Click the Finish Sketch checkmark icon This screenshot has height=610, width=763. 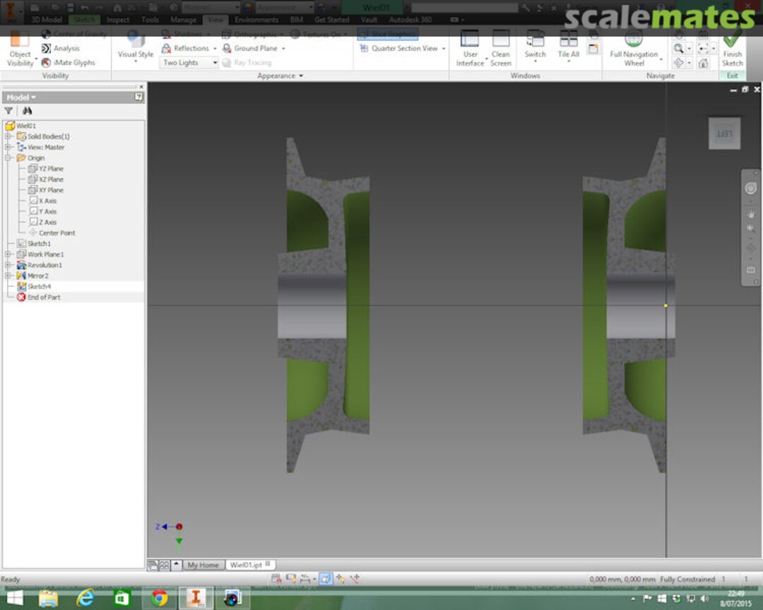pos(732,39)
